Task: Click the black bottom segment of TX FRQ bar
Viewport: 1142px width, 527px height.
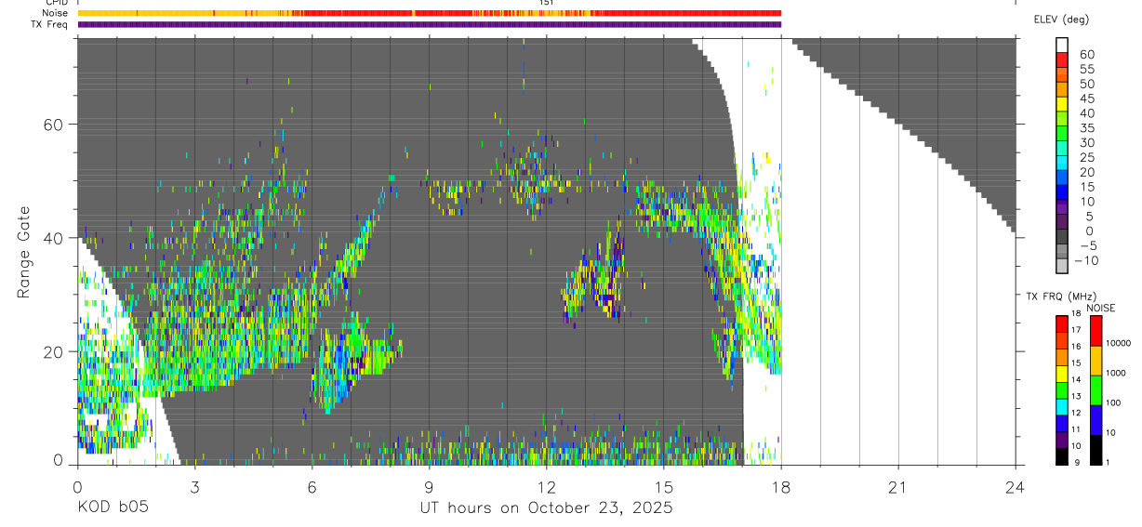Action: tap(1061, 455)
